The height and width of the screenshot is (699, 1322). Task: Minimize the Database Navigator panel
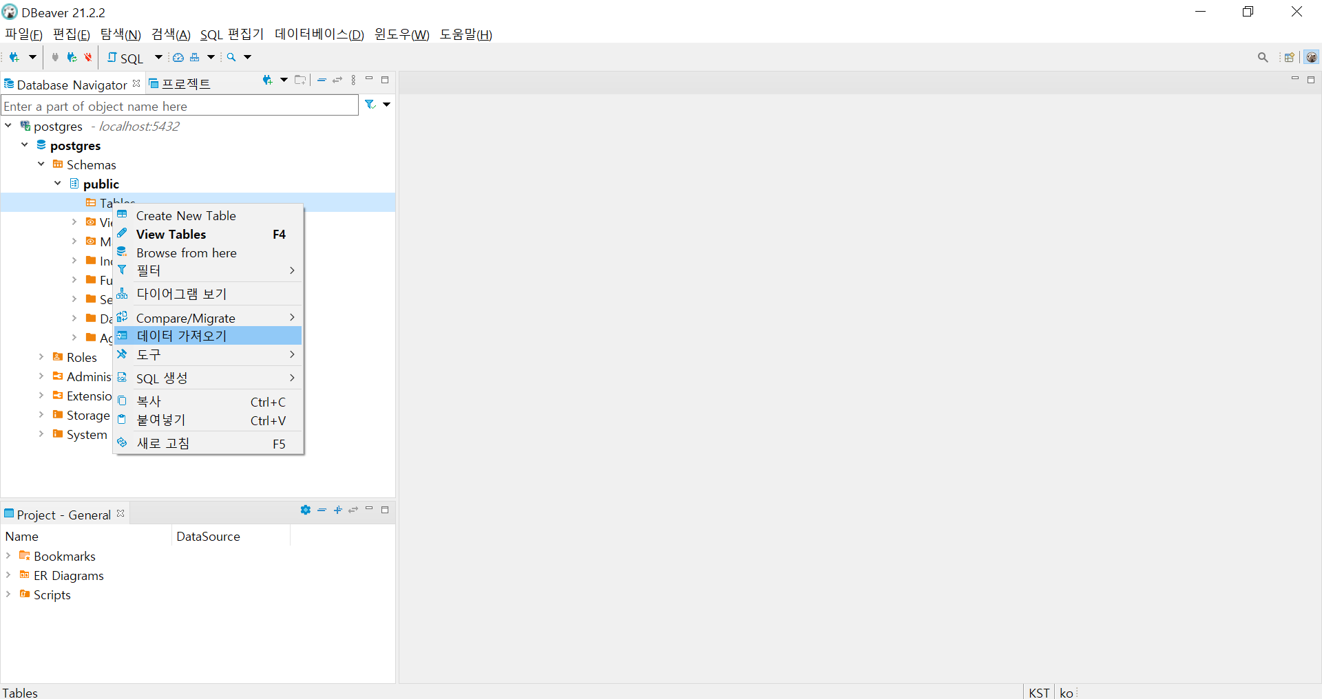pos(369,80)
